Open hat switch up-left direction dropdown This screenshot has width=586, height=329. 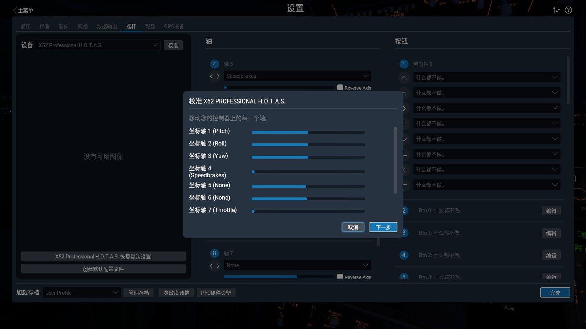[487, 185]
